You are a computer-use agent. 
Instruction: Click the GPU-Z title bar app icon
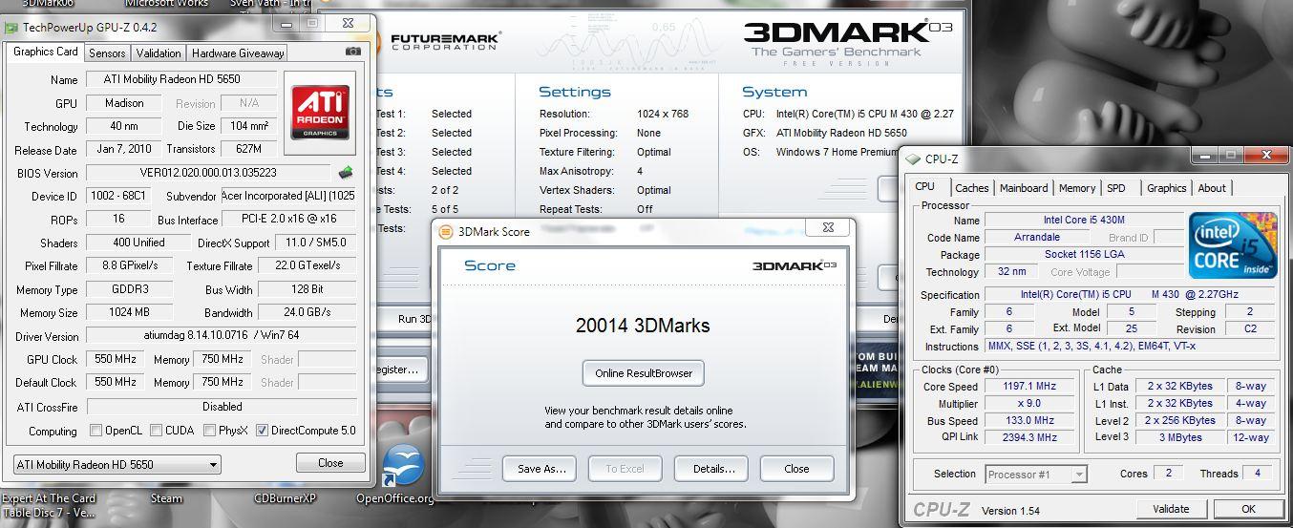[x=11, y=27]
